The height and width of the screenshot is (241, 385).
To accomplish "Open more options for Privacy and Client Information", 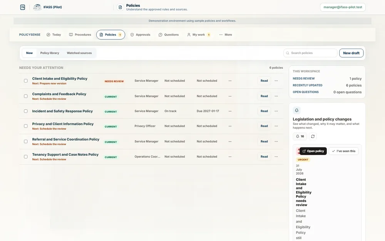I will pyautogui.click(x=276, y=126).
